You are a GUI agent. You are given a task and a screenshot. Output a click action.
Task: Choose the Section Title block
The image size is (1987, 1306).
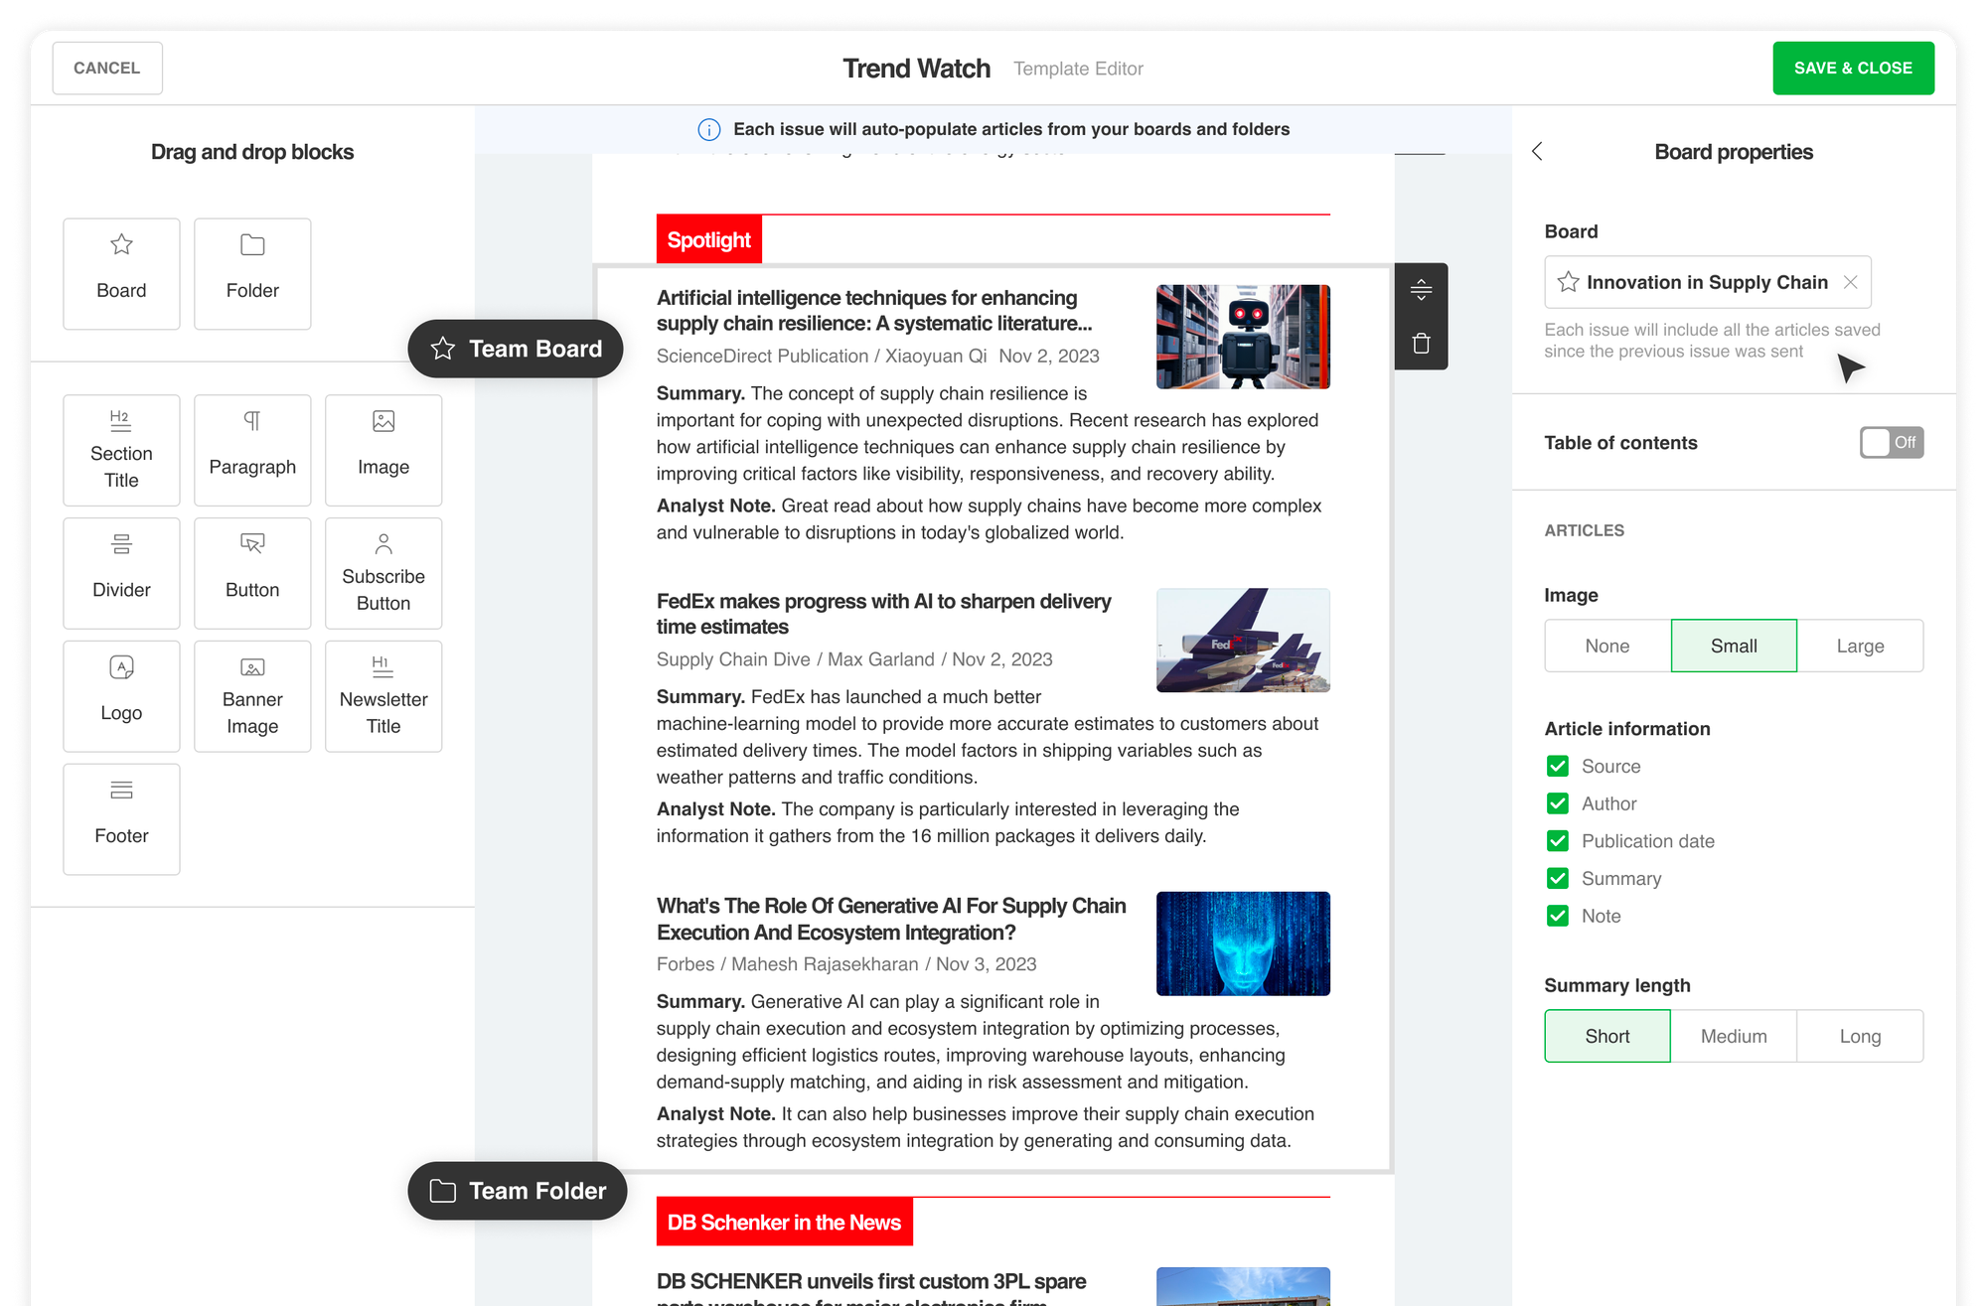[x=121, y=450]
